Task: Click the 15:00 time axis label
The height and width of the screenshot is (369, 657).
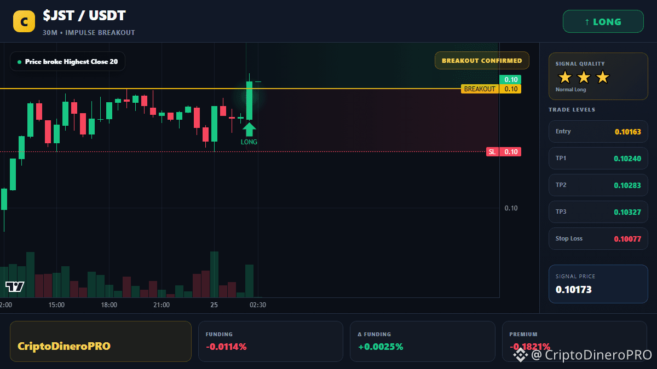Action: (x=56, y=305)
